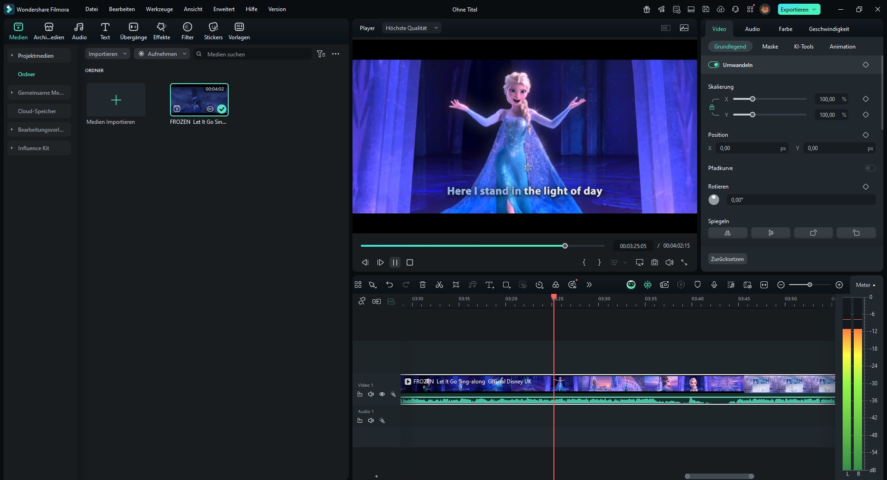Screen dimensions: 887x480
Task: Play the video from the player controls
Action: coord(380,262)
